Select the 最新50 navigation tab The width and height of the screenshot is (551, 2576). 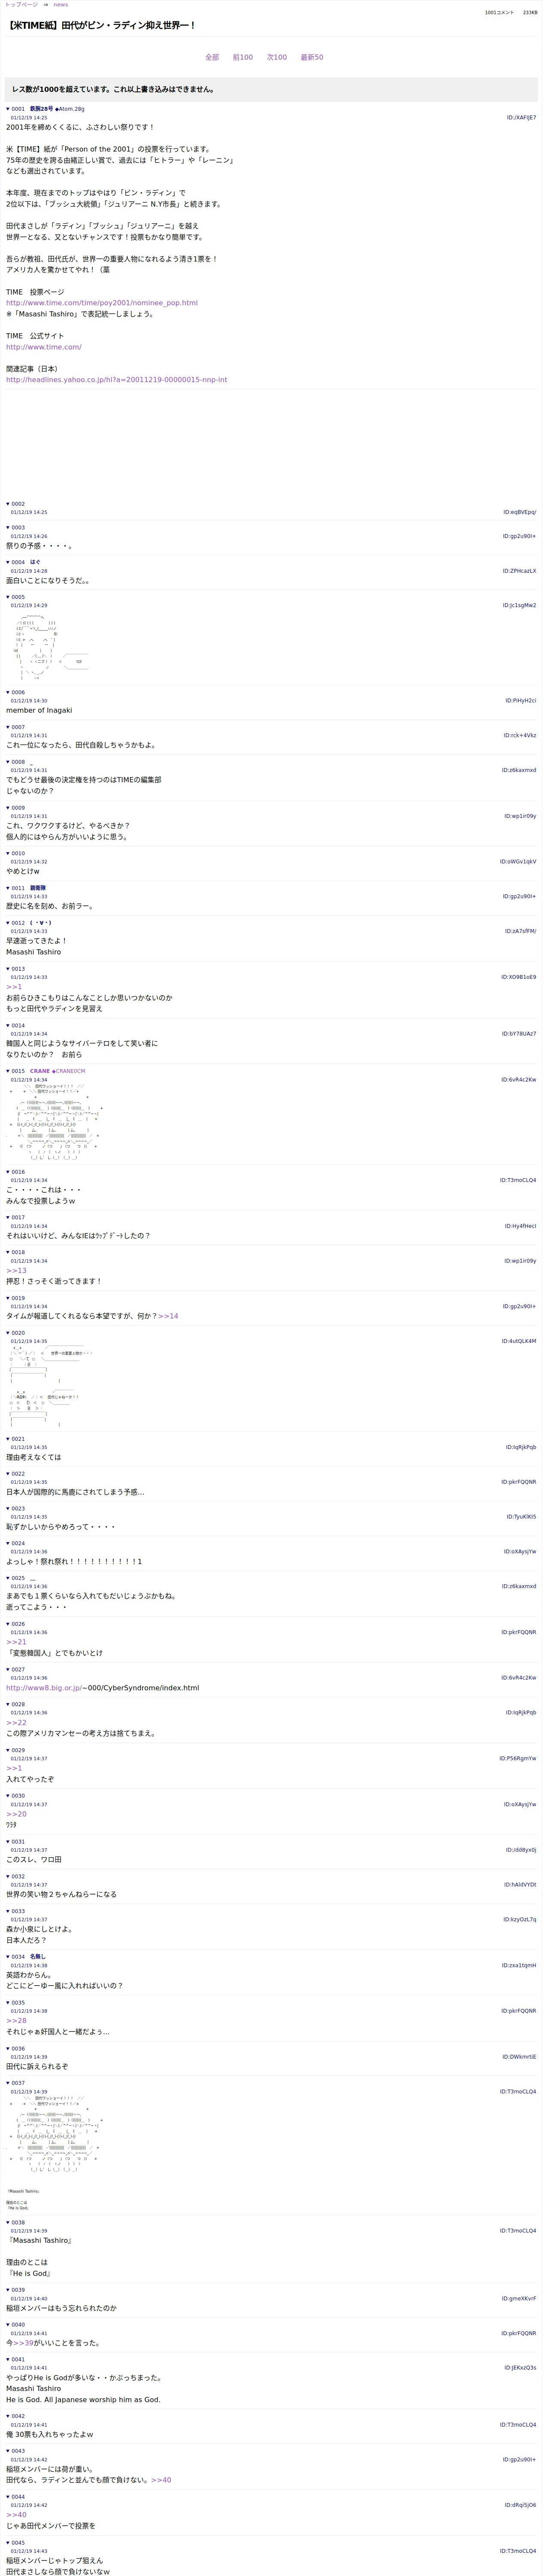312,57
